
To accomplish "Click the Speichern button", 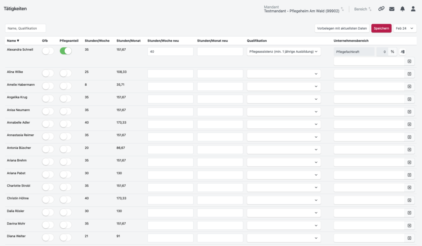I will tap(381, 28).
